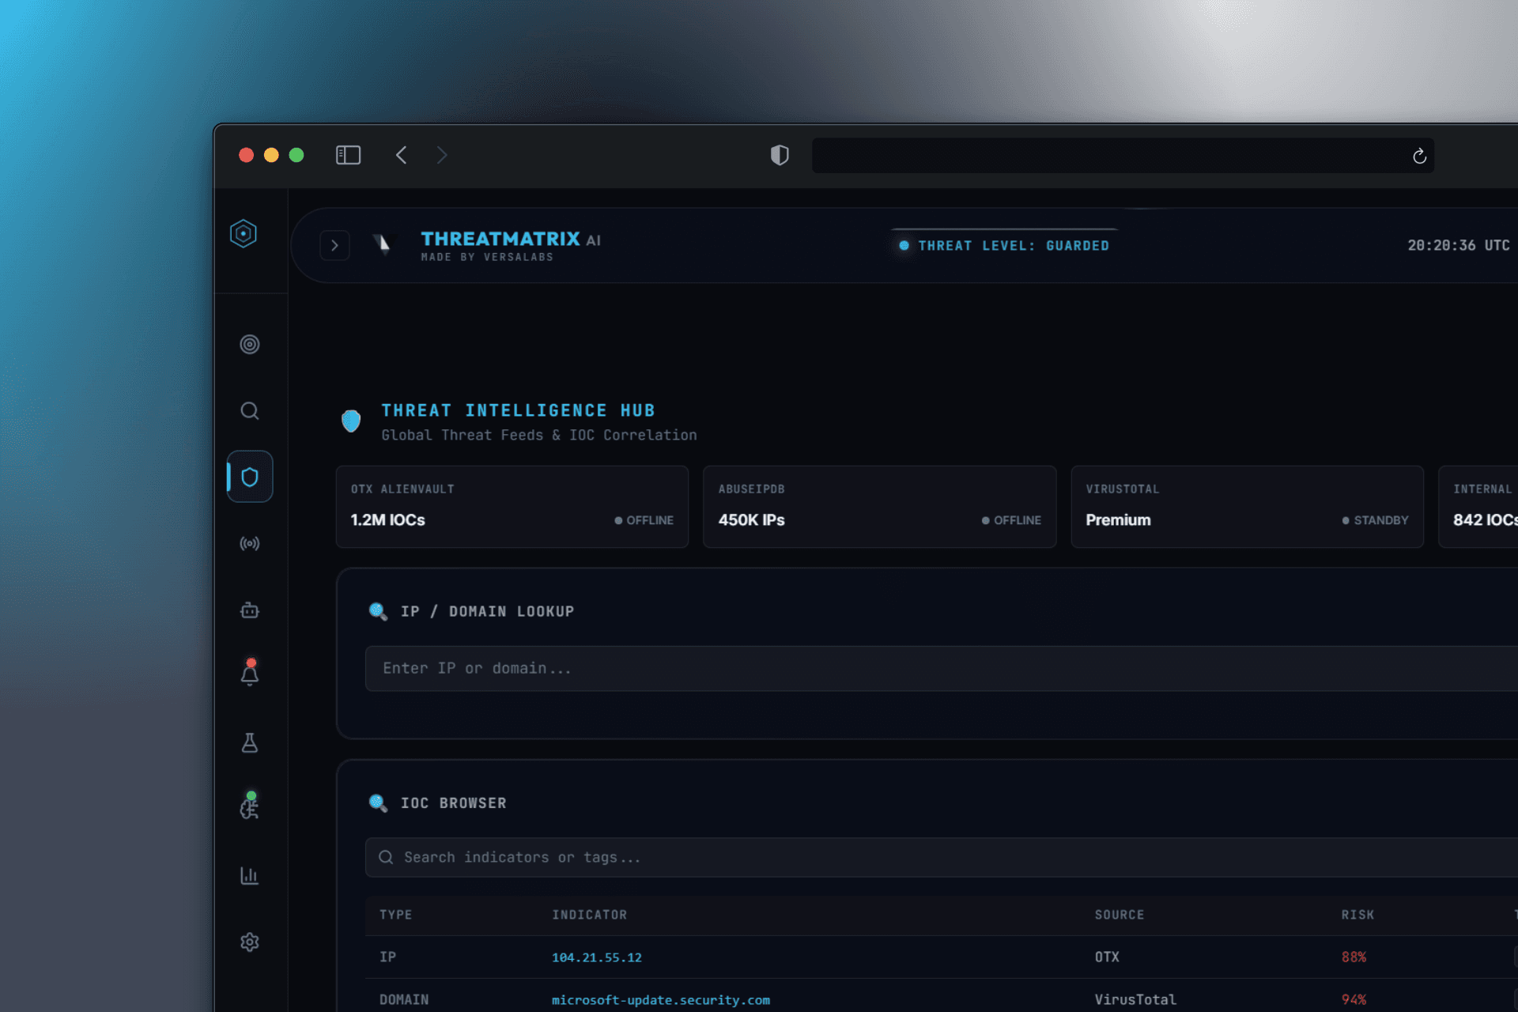Click the OFFLINE status on AbuseIPDB
1518x1012 pixels.
[1011, 520]
